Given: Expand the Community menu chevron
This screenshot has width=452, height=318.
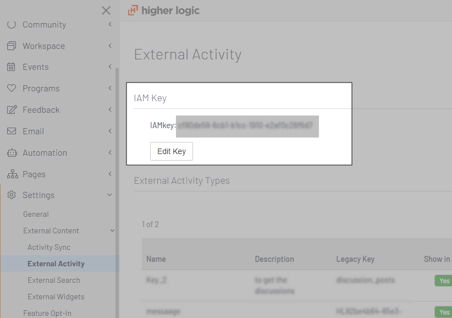Looking at the screenshot, I should pyautogui.click(x=110, y=25).
